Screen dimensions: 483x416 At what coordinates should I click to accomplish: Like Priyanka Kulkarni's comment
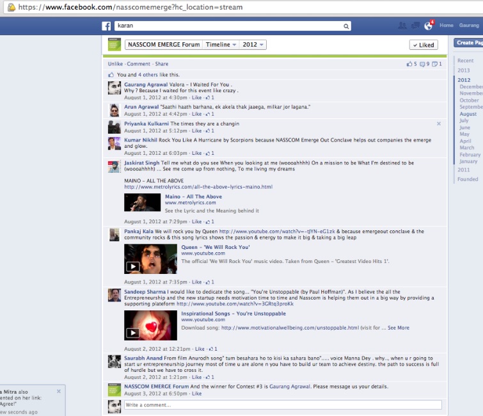(196, 131)
